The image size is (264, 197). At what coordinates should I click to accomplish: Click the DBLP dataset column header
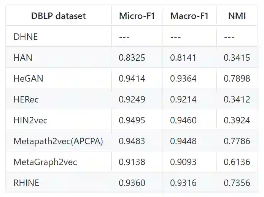coord(58,16)
